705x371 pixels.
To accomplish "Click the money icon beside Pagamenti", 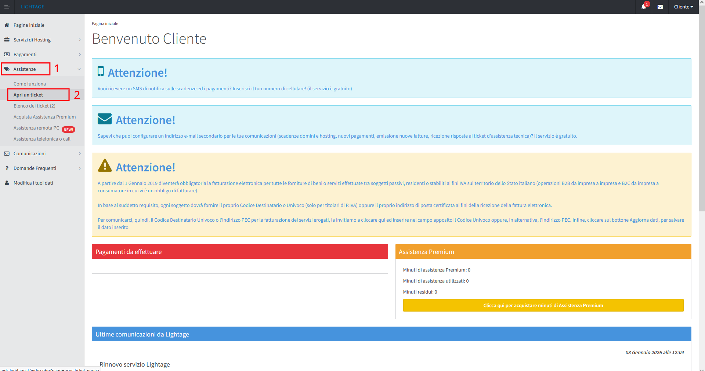I will coord(7,54).
